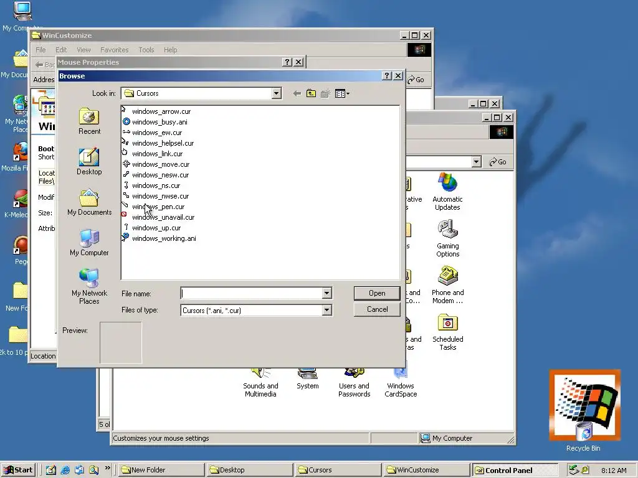Click the Mouse Properties help button

(x=287, y=62)
